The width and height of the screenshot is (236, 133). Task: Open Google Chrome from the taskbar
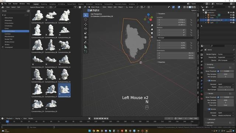(x=94, y=131)
